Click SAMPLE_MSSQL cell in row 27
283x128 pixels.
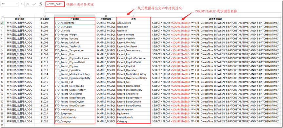pyautogui.click(x=106, y=121)
